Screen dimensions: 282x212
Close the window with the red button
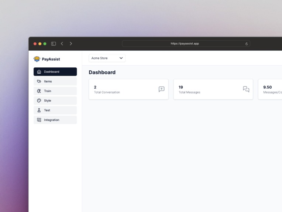click(35, 44)
